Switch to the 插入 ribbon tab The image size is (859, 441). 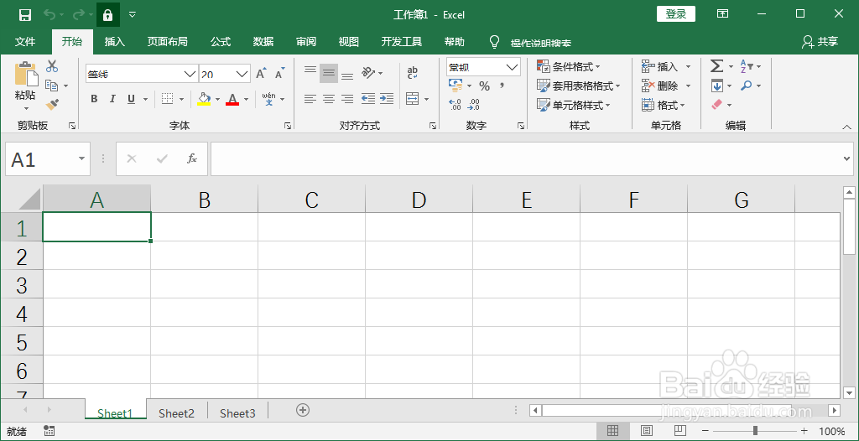pos(115,42)
